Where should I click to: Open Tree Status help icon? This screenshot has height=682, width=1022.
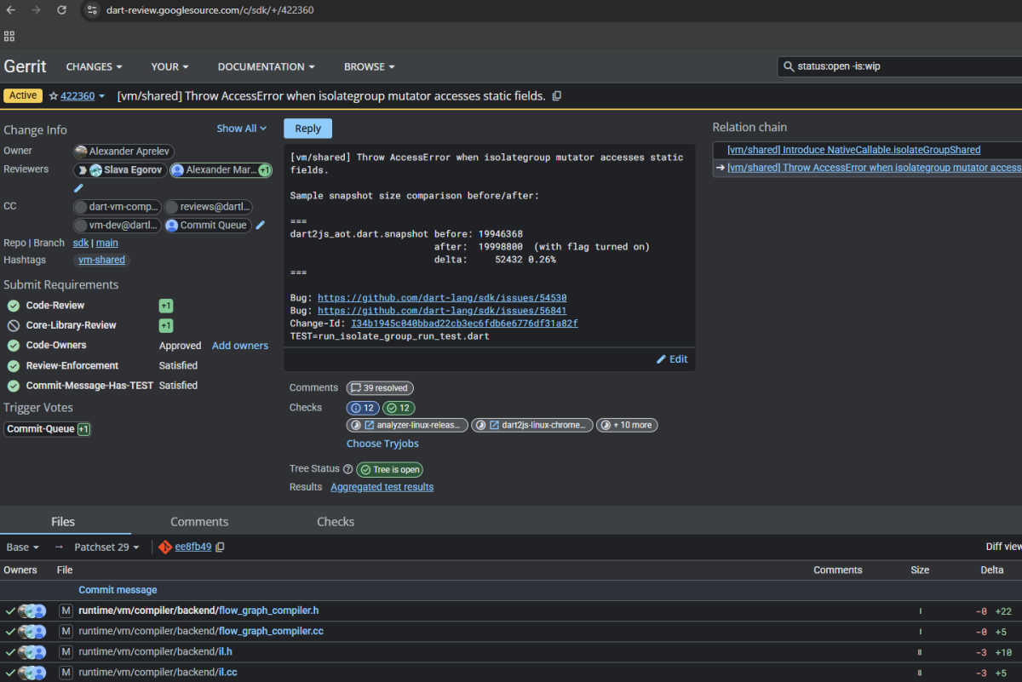point(348,468)
